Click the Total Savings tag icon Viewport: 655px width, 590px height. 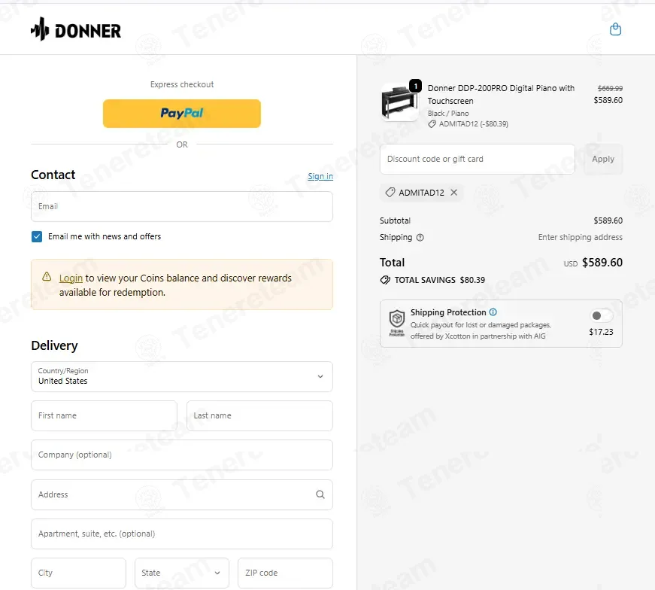(385, 280)
